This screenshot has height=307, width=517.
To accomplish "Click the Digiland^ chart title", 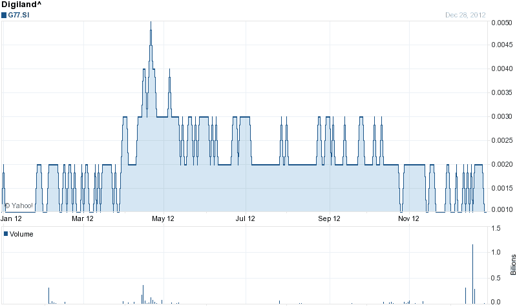I will 21,5.
